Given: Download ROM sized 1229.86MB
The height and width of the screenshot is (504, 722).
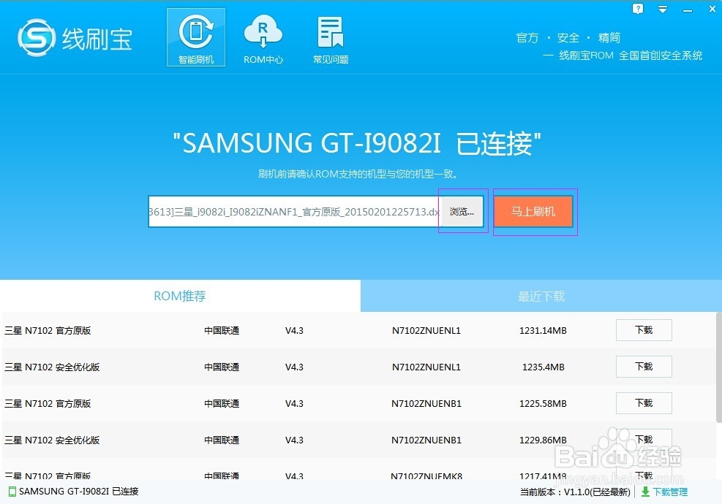Looking at the screenshot, I should click(x=644, y=440).
